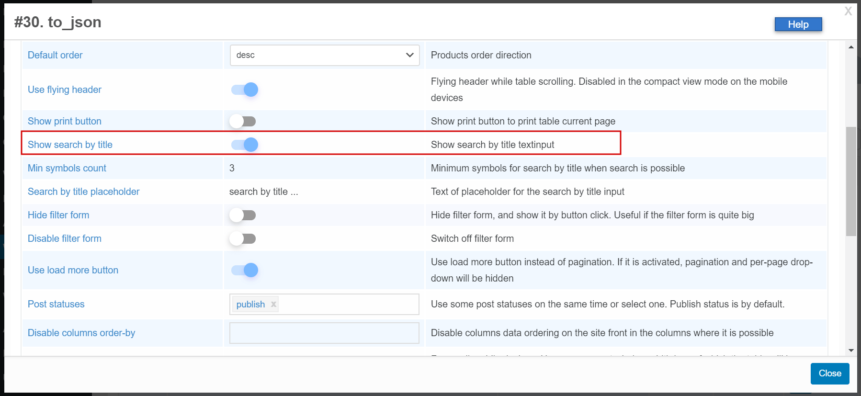This screenshot has height=396, width=861.
Task: Enable the Hide filter form switch
Action: pos(243,215)
